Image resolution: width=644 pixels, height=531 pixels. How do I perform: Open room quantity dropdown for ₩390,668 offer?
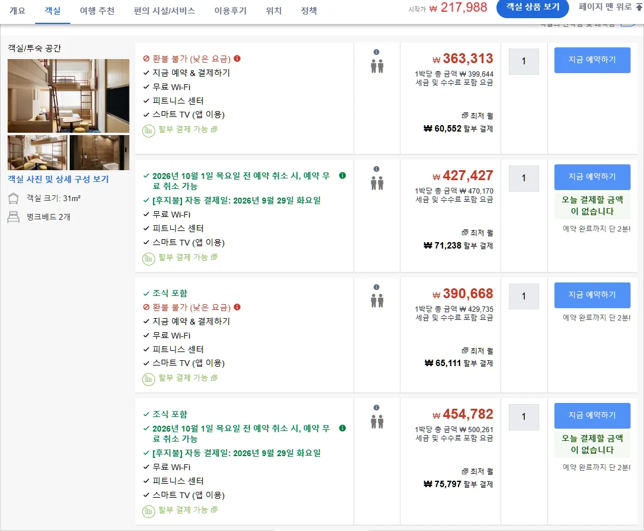(523, 296)
